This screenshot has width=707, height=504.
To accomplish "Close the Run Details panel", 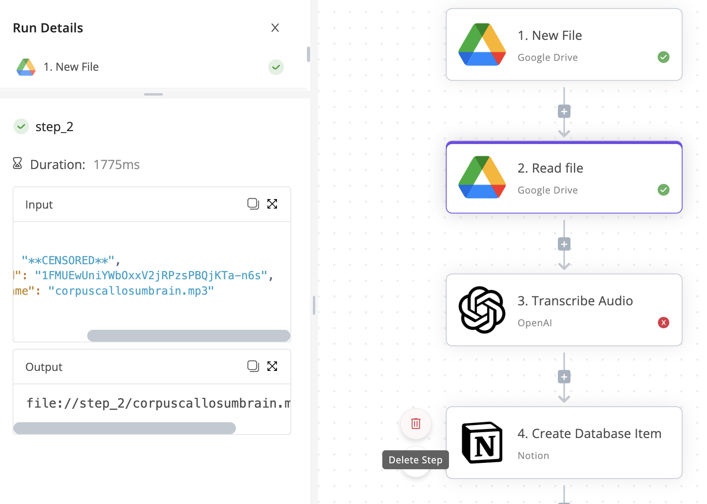I will 275,28.
